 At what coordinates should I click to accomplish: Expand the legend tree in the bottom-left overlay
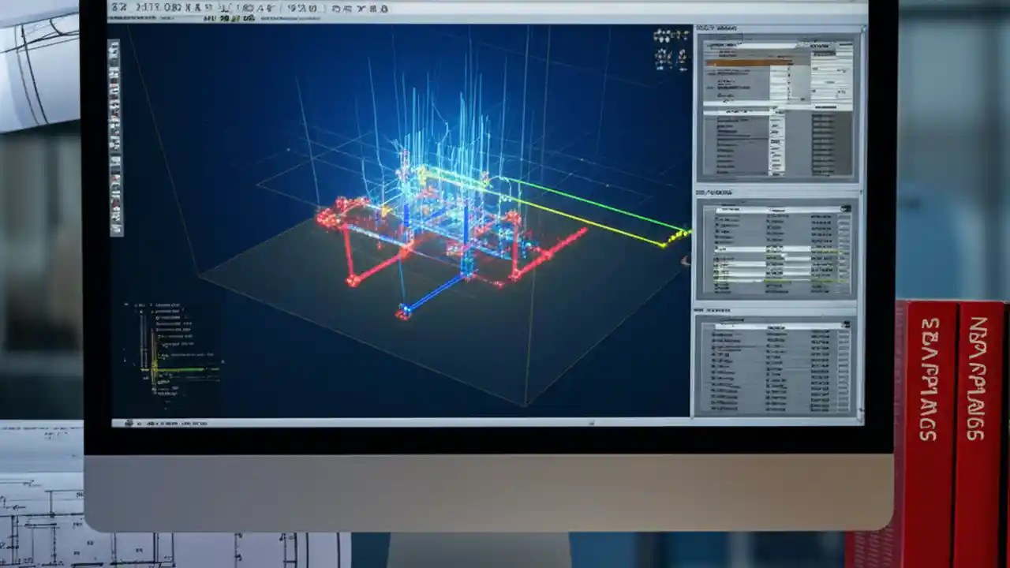138,306
